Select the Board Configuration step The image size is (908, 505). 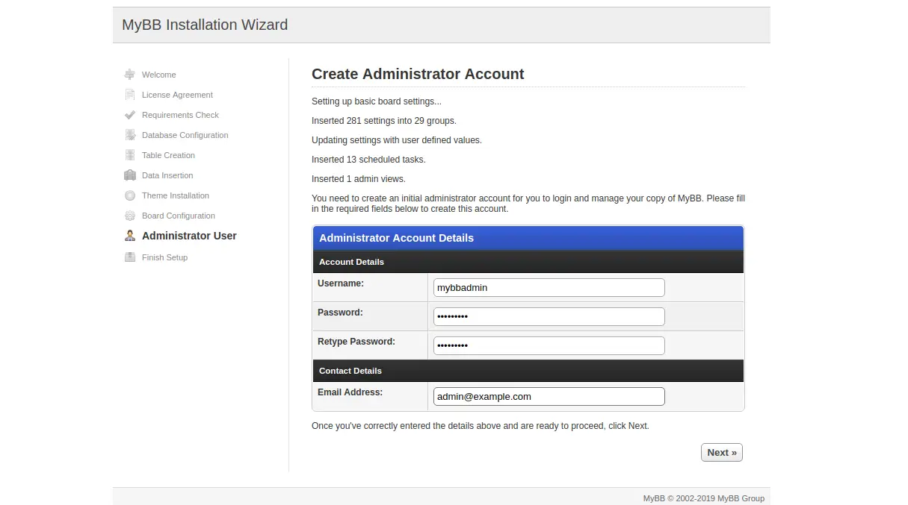(179, 216)
